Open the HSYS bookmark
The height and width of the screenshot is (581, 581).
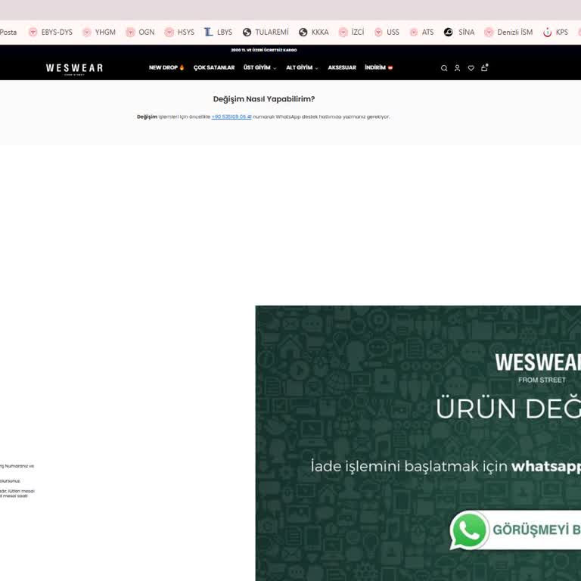click(179, 33)
